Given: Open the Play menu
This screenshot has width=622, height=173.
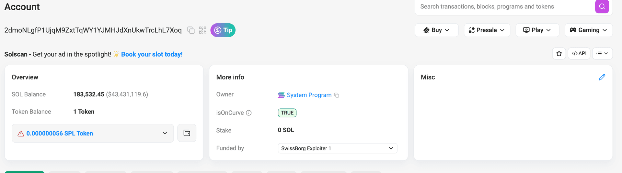Looking at the screenshot, I should (x=537, y=30).
